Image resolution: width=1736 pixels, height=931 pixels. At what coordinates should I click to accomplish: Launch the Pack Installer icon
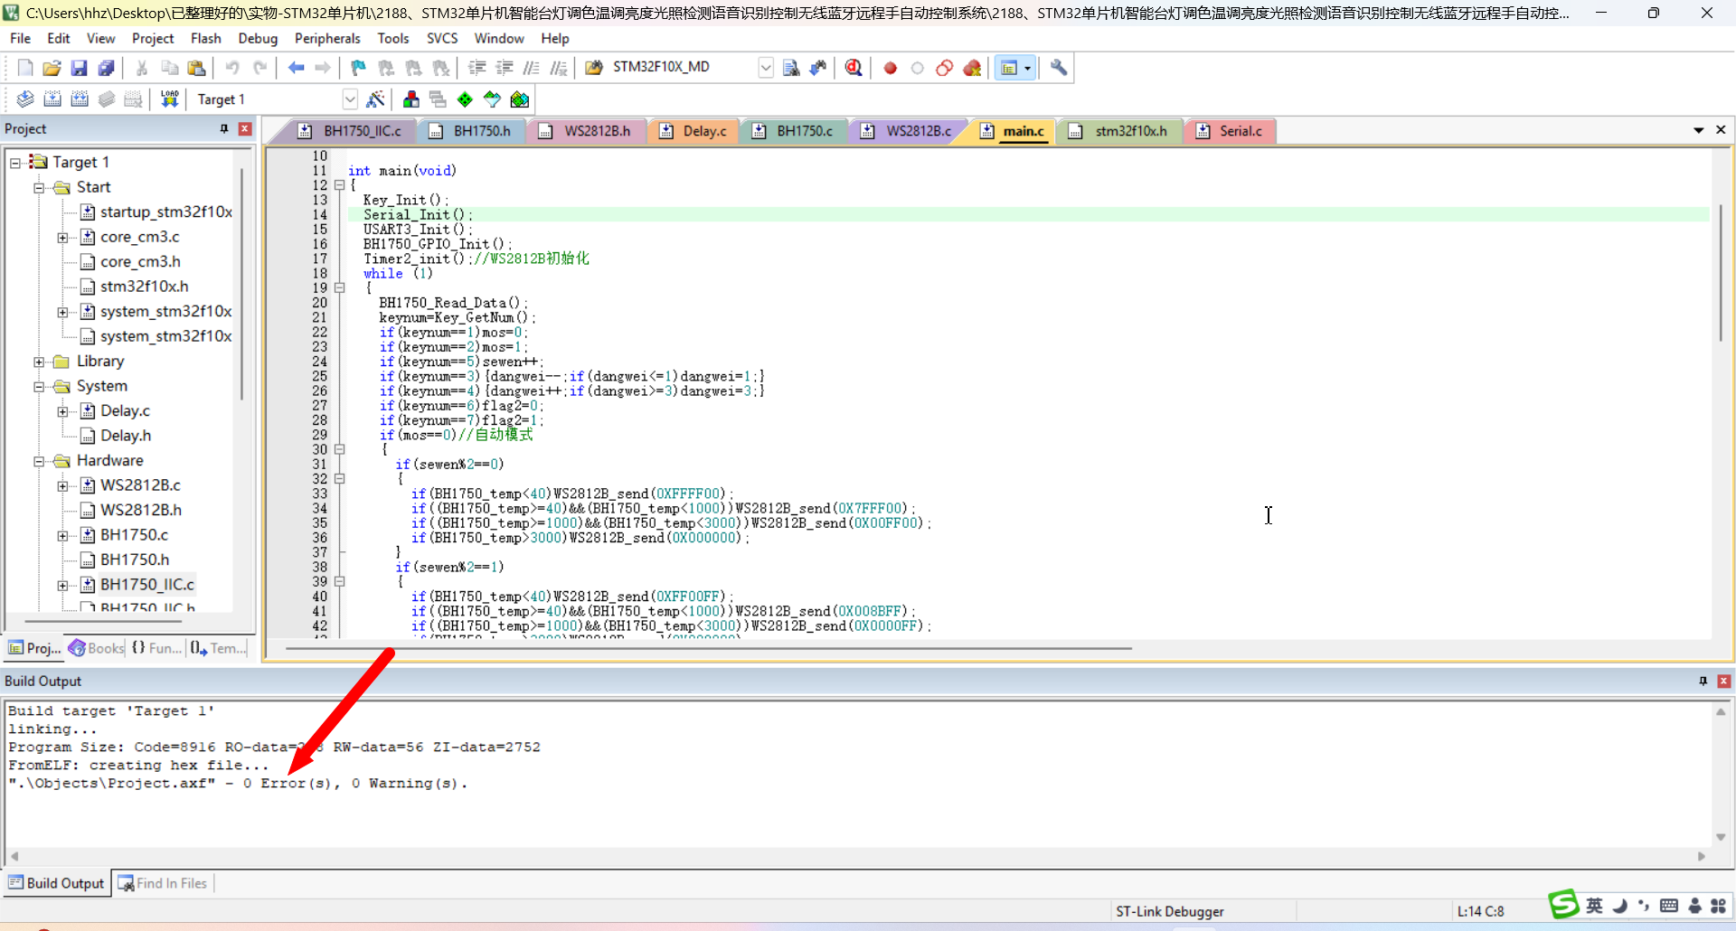click(520, 99)
